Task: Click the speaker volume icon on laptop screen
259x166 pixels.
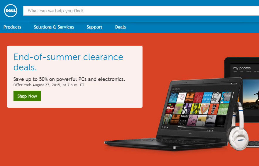Action: point(212,131)
